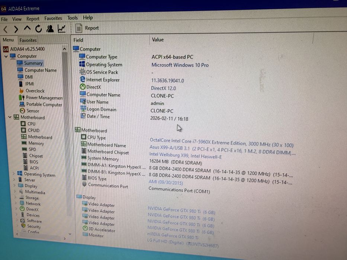This screenshot has width=347, height=260.
Task: Click the Software tree item icon
Action: pyautogui.click(x=22, y=220)
